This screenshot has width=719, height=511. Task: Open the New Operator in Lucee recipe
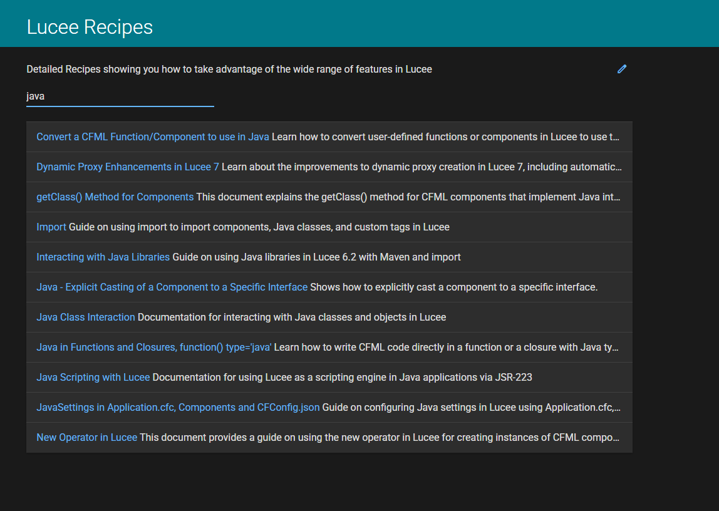86,437
